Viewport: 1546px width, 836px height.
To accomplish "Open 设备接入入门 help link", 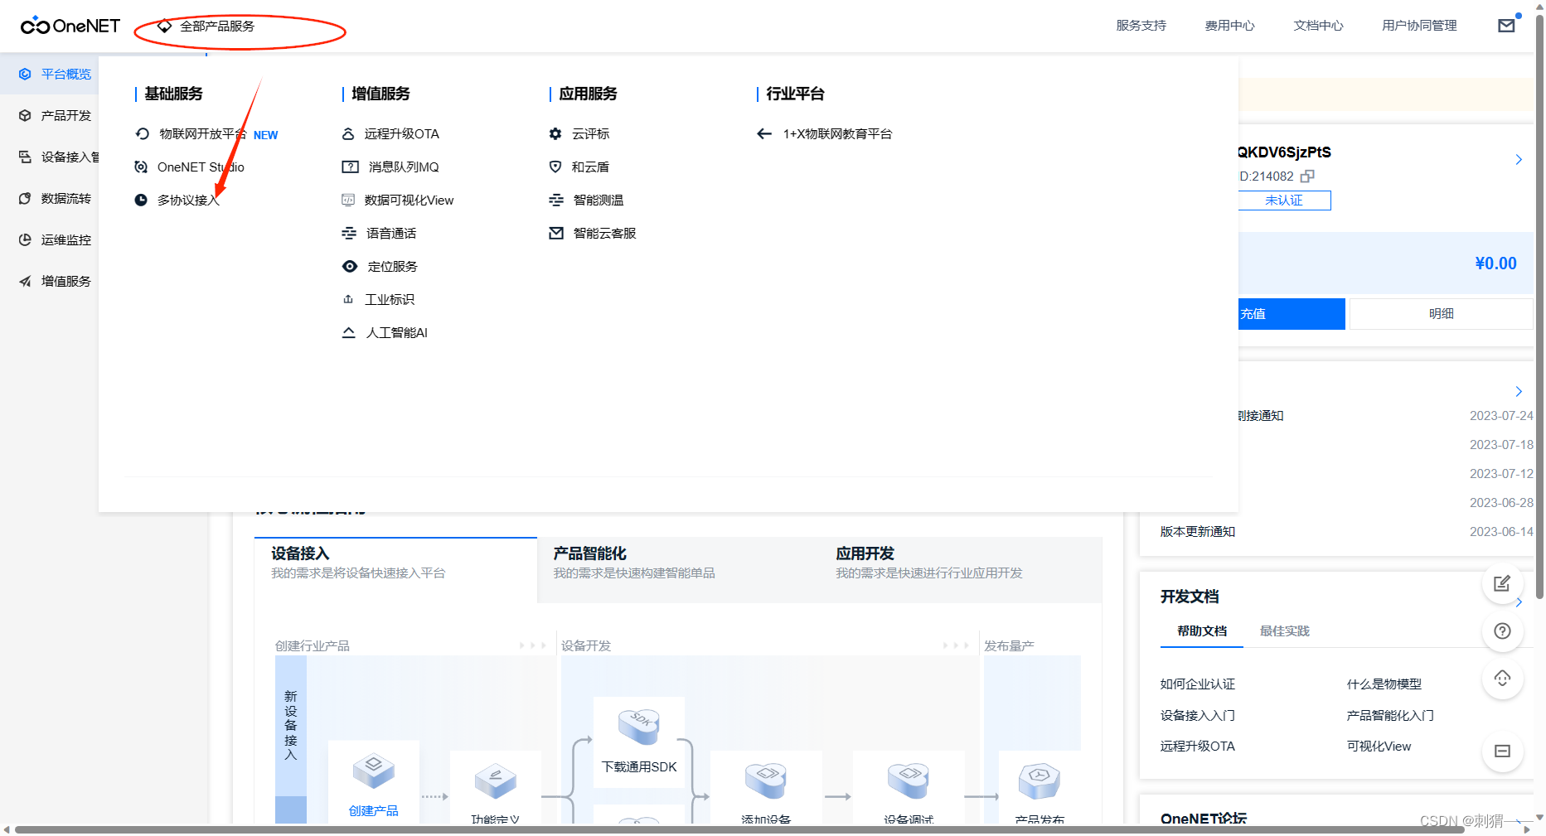I will point(1197,715).
